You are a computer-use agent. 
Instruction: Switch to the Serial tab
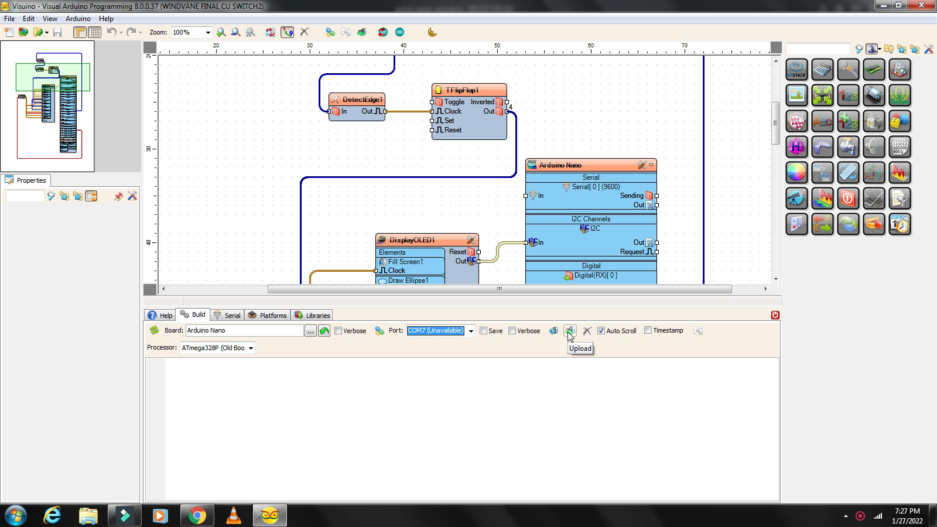(x=227, y=315)
